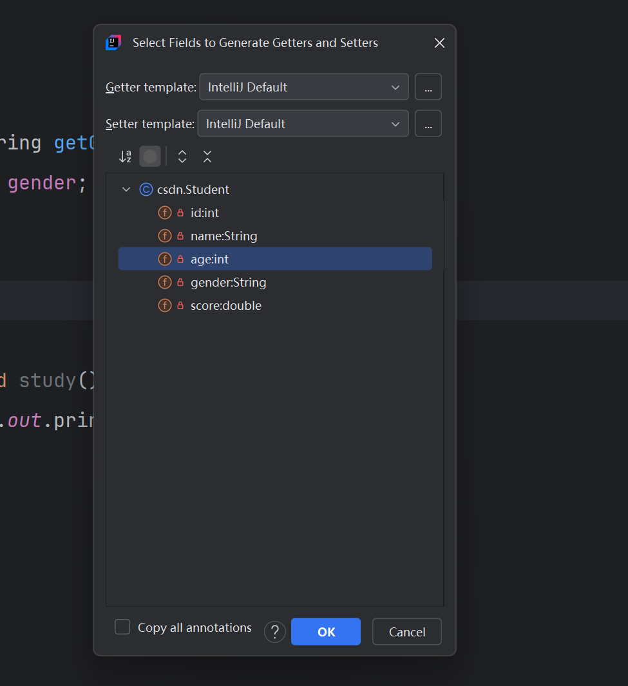Expand all tree nodes
The image size is (628, 686).
click(x=182, y=157)
